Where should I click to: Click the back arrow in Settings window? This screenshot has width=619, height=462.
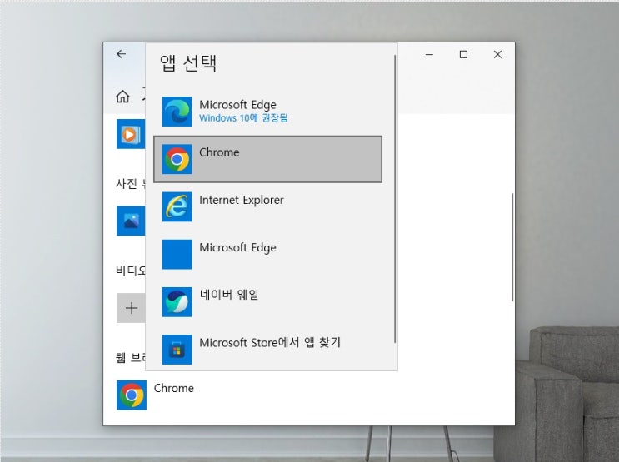[121, 54]
